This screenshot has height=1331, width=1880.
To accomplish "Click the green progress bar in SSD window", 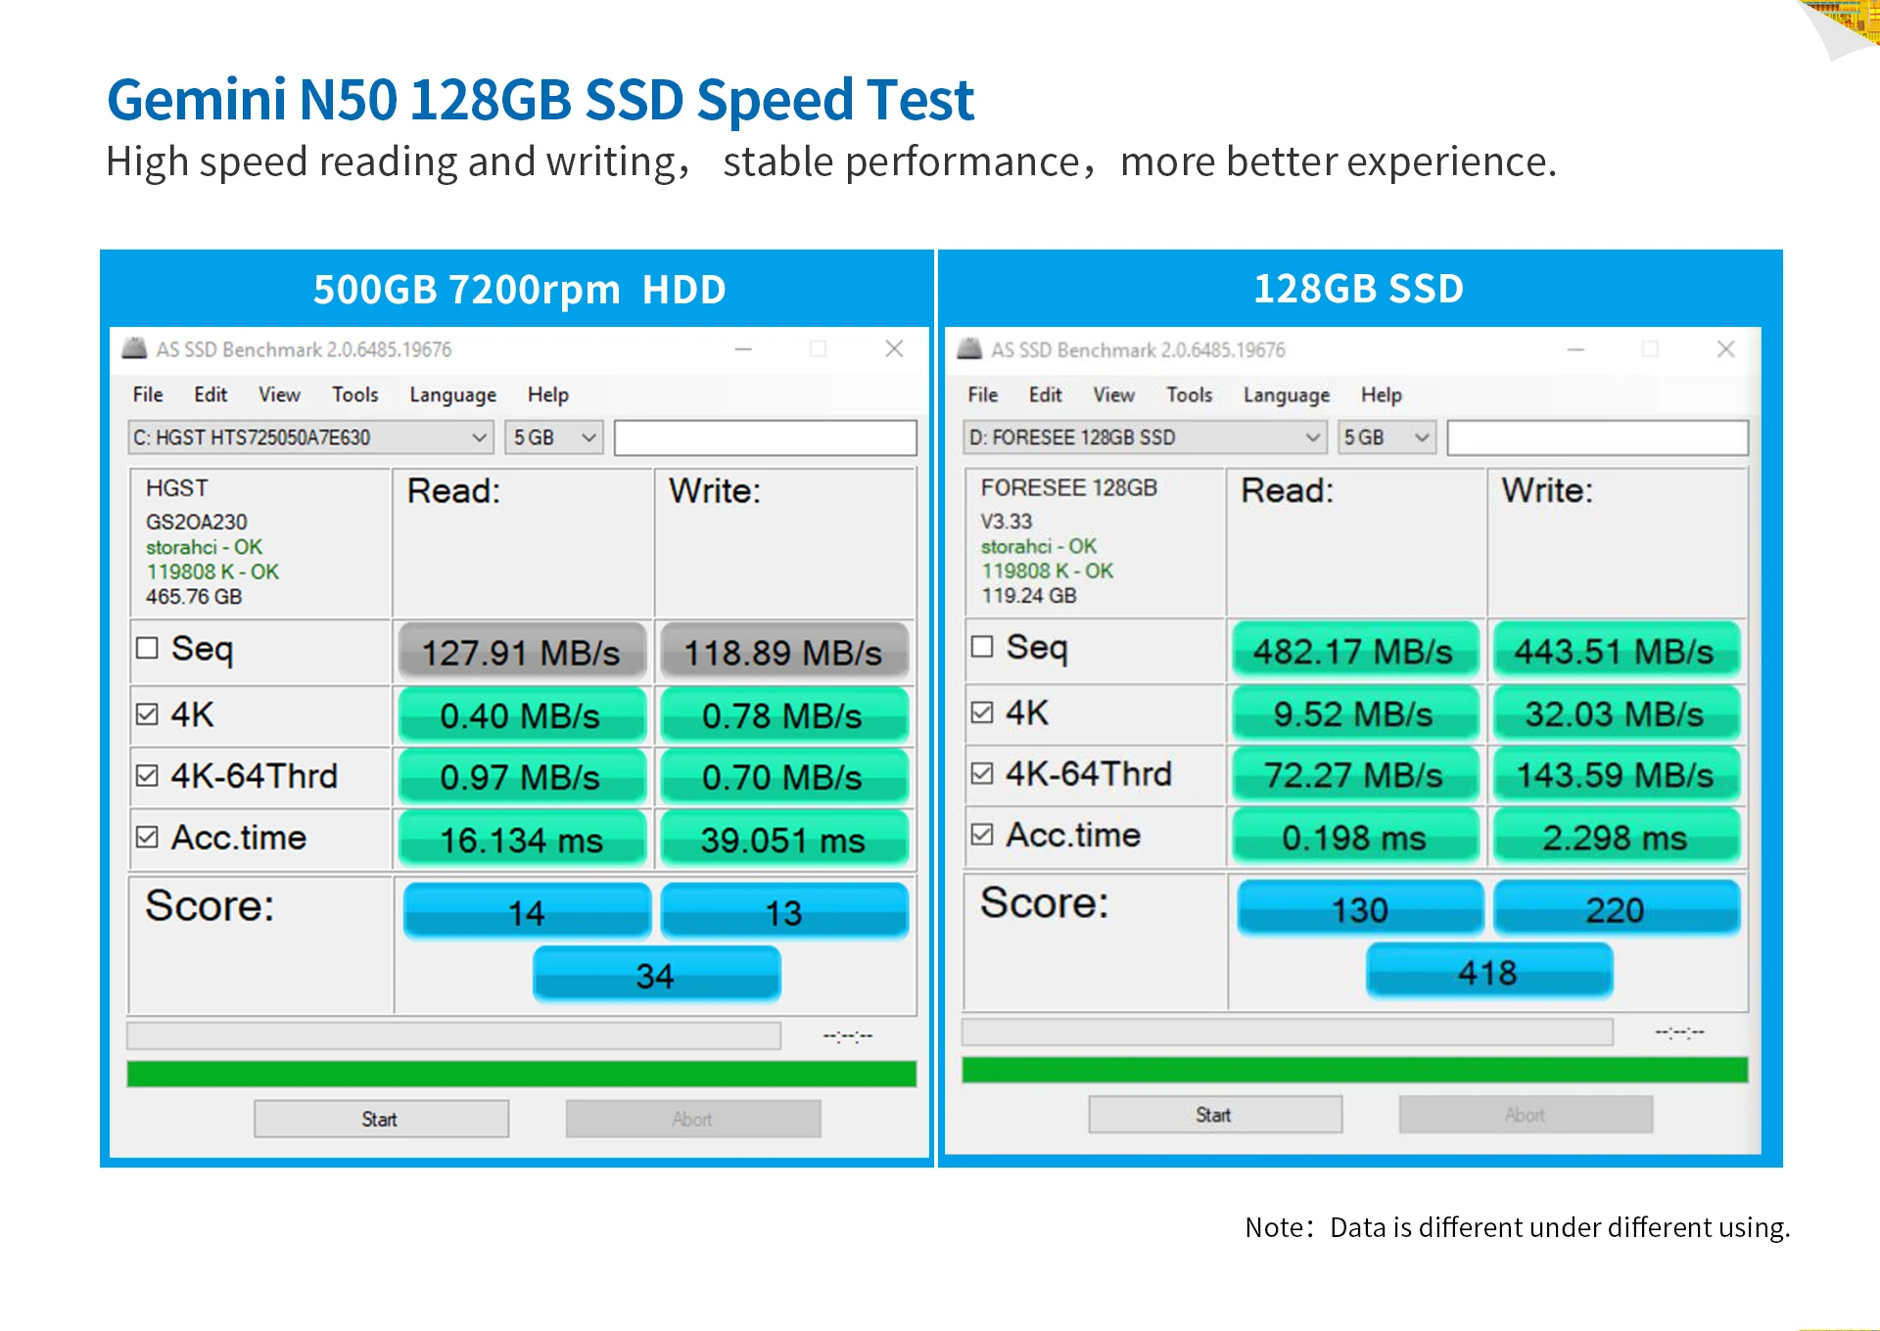I will tap(1354, 1070).
